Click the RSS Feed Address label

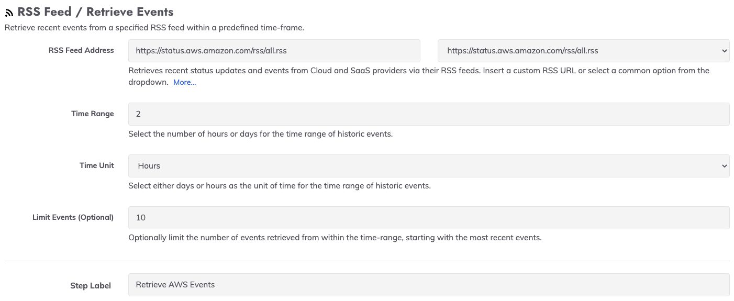81,50
